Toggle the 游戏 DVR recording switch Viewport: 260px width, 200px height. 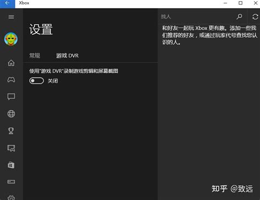click(37, 81)
